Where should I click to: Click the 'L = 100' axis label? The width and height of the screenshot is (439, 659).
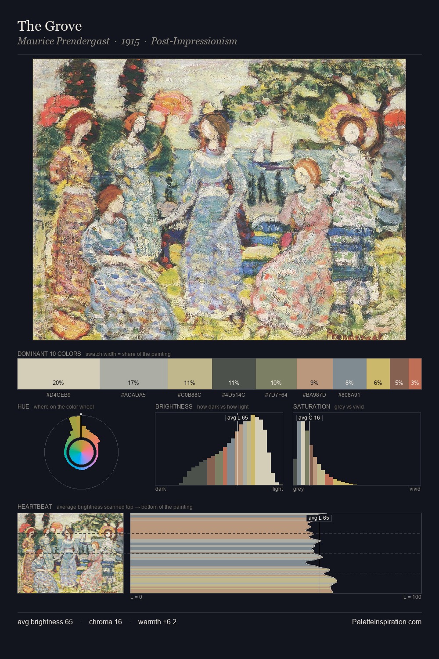[x=412, y=597]
